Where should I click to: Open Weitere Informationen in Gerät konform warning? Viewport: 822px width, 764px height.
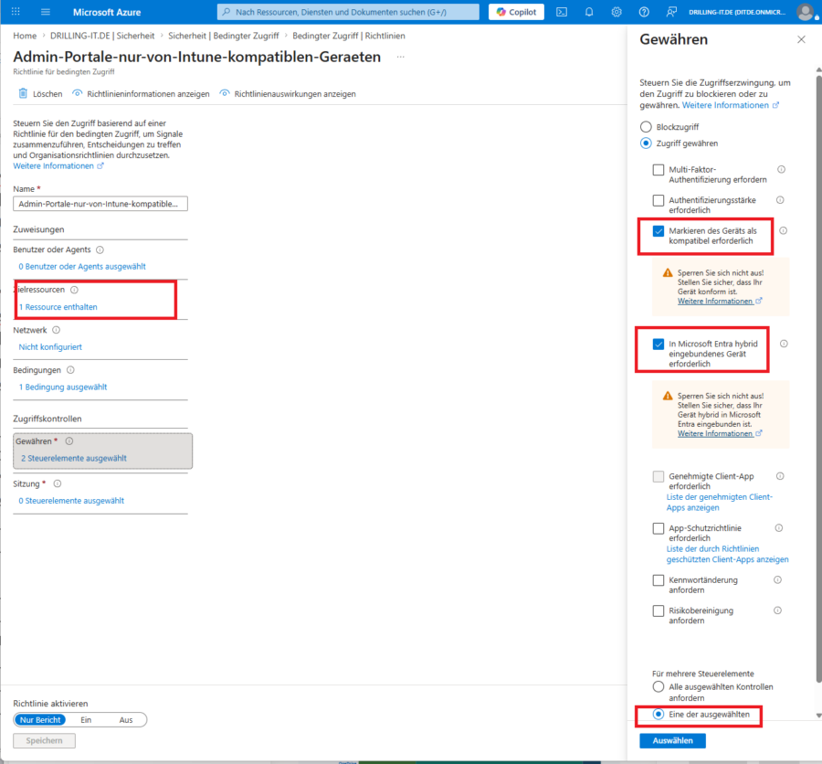coord(720,302)
